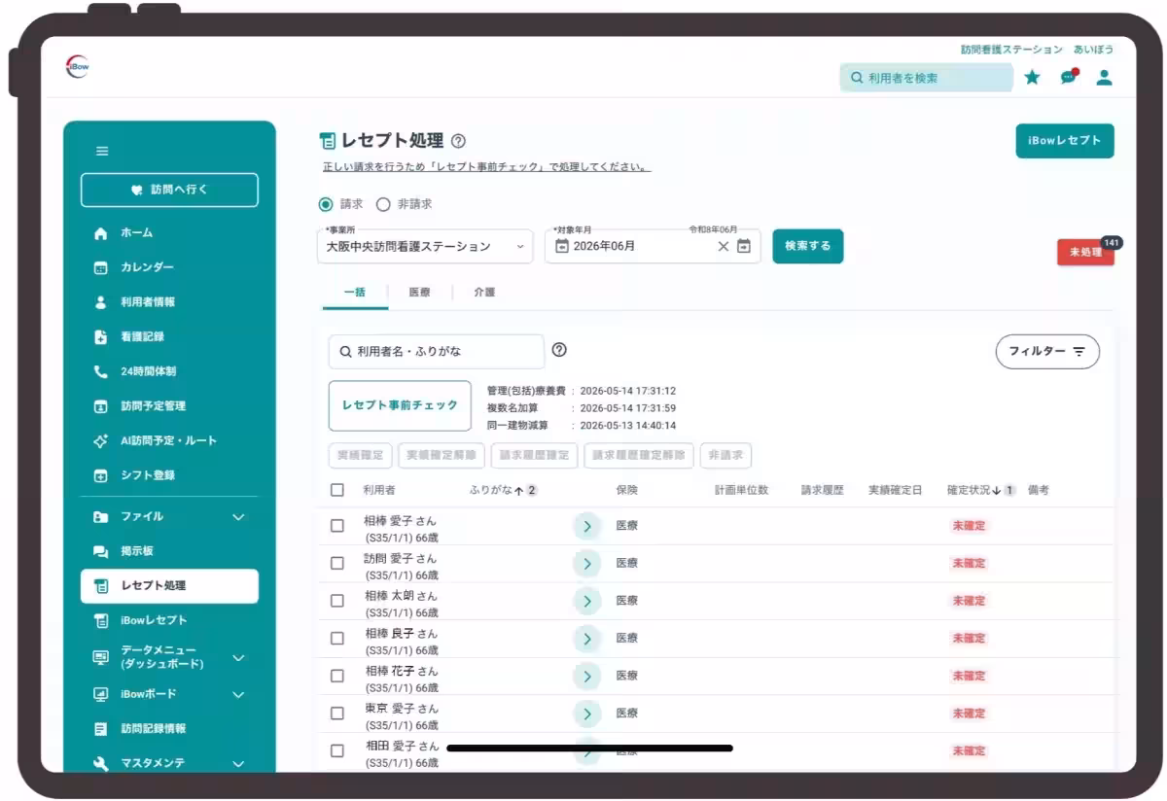Toggle the hamburger menu icon

[x=102, y=151]
